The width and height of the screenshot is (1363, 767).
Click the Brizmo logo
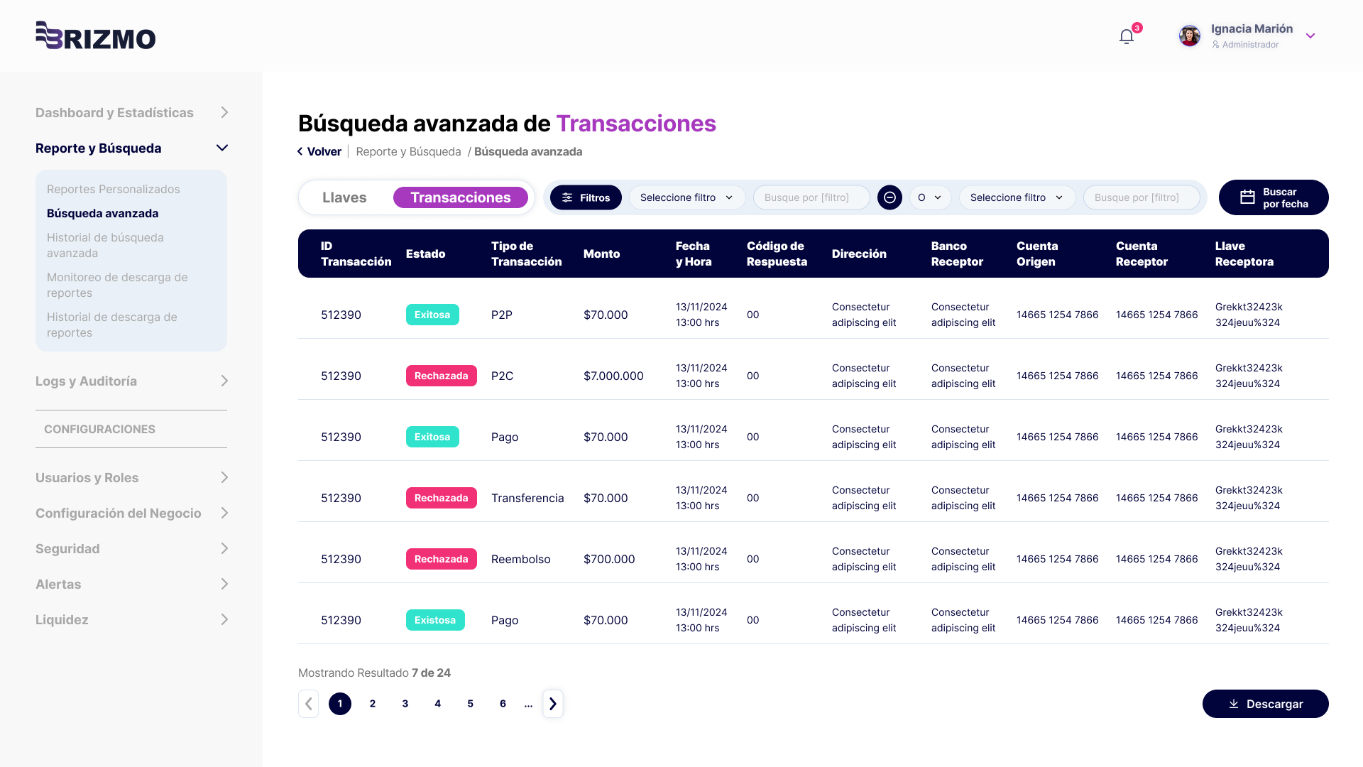click(x=96, y=36)
